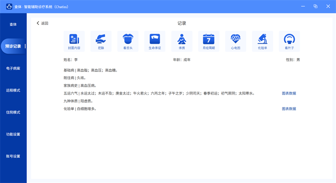Open the 看片子 imaging scan icon
This screenshot has width=336, height=183.
click(x=289, y=41)
